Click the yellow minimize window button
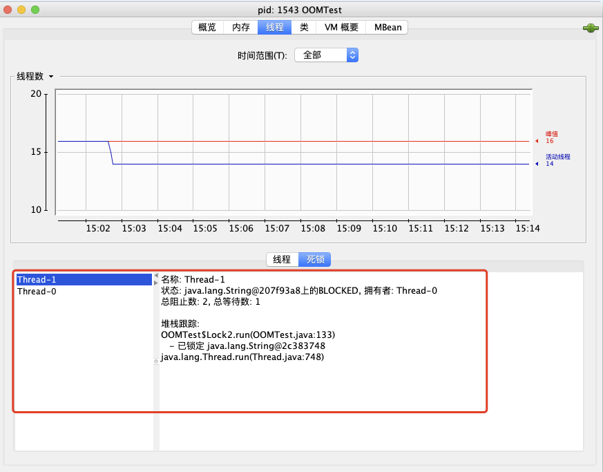 (21, 10)
